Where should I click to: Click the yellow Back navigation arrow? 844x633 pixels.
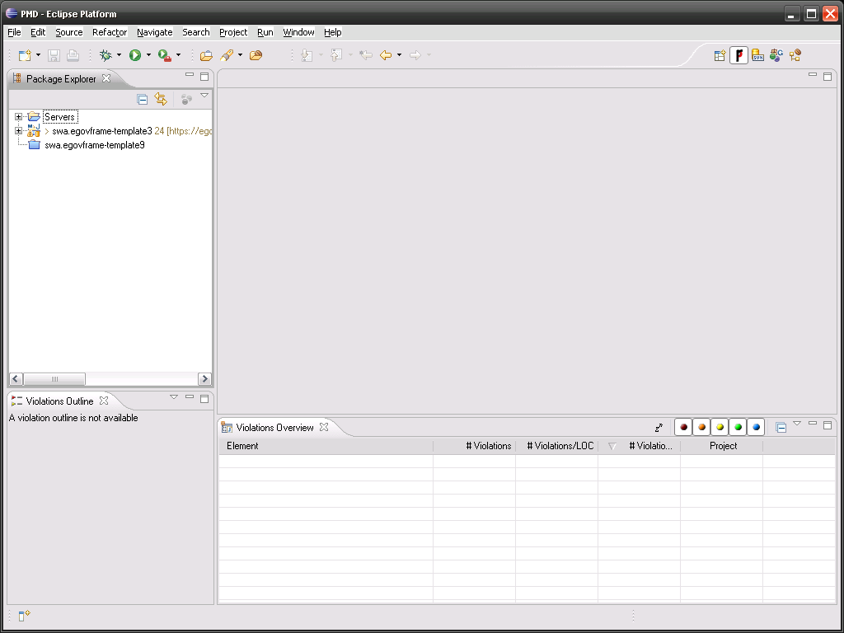pos(386,55)
